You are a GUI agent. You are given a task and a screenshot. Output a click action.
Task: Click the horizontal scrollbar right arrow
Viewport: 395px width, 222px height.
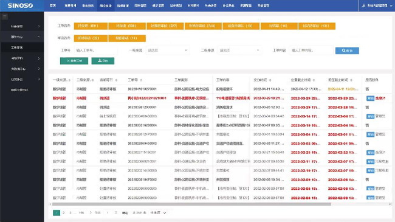click(390, 204)
